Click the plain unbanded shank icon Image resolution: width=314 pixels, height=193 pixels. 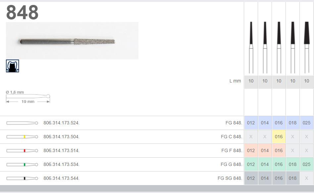(x=22, y=123)
